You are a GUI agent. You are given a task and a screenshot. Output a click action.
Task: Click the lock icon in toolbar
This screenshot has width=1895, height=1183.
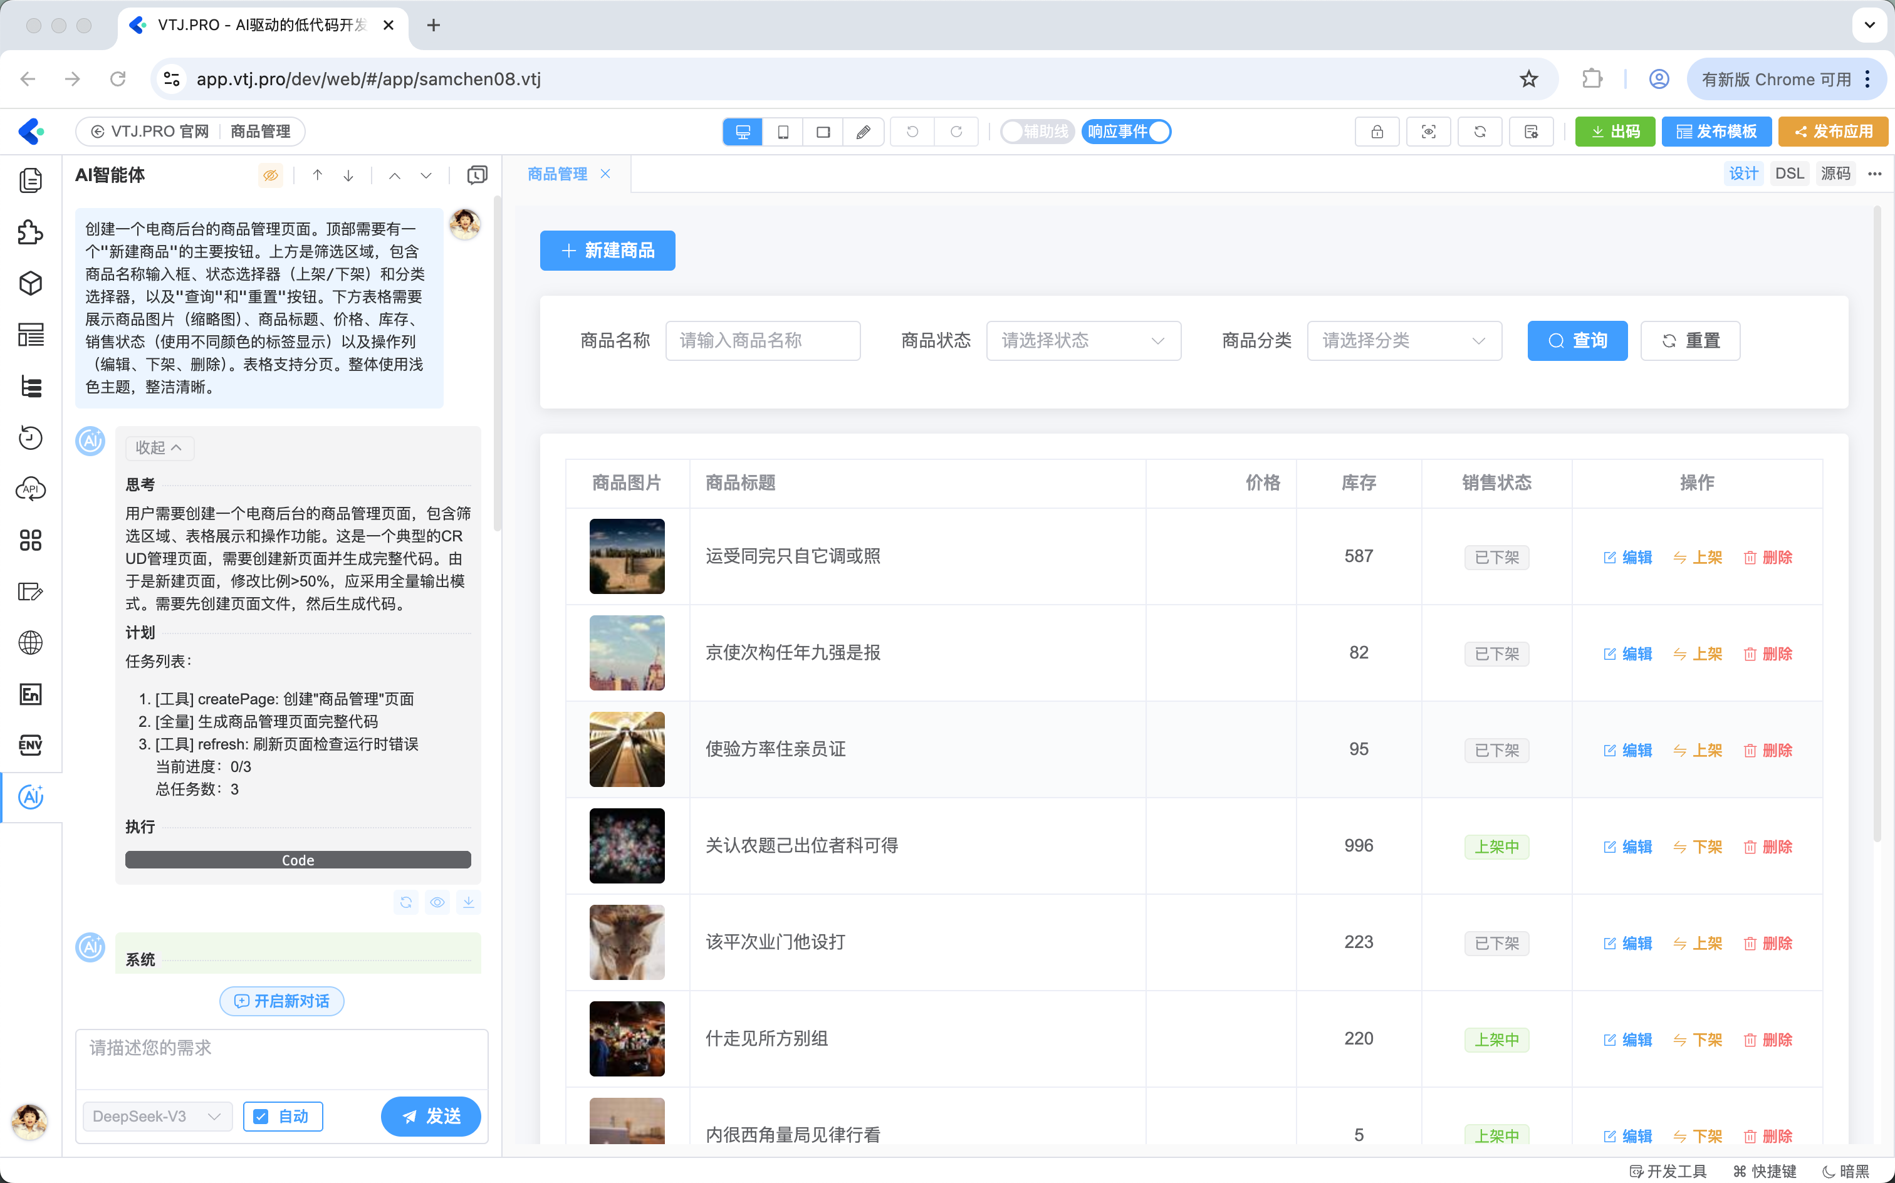tap(1376, 132)
